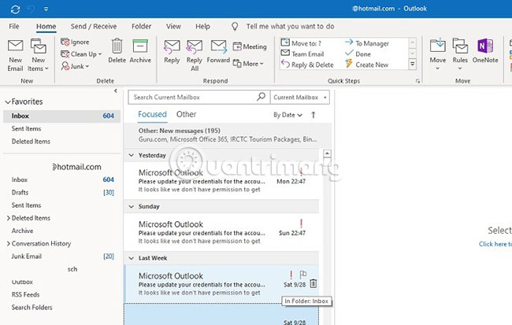Archive the selected message
512x325 pixels.
[x=140, y=51]
